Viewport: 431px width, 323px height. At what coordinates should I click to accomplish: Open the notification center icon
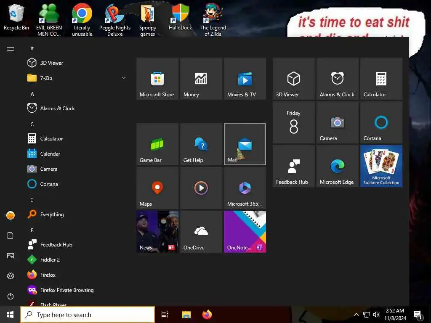tap(418, 315)
